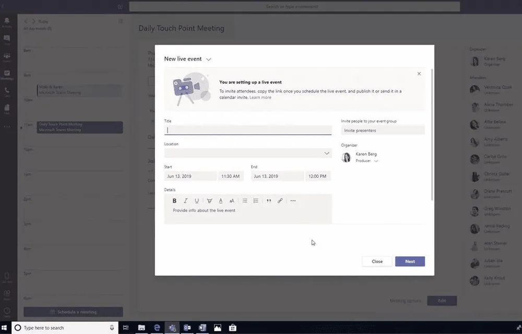
Task: Expand the Producer role dropdown
Action: click(x=376, y=162)
